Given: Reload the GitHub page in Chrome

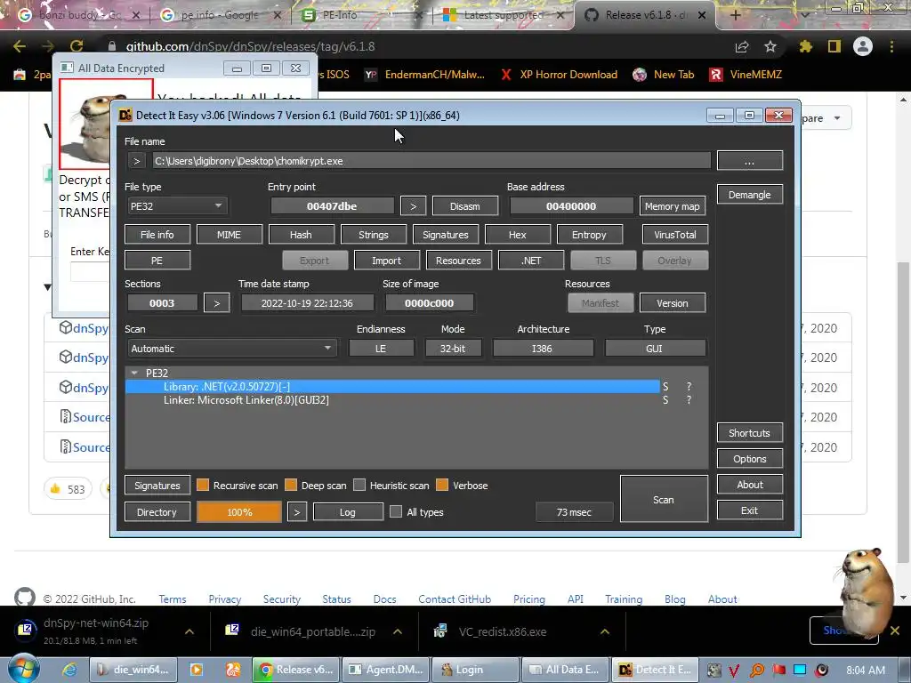Looking at the screenshot, I should (x=77, y=46).
